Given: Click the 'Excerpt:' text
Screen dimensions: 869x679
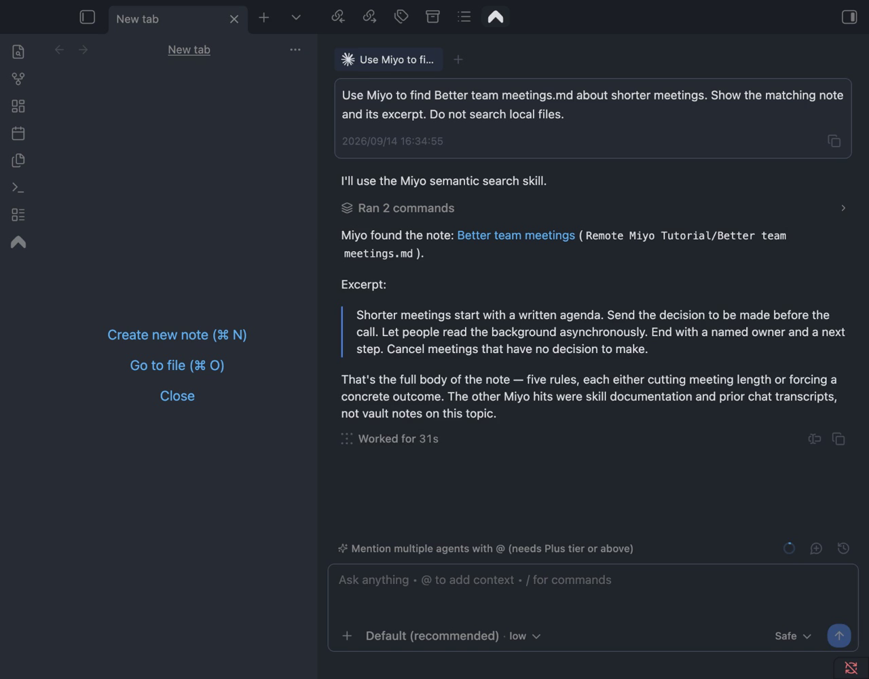Looking at the screenshot, I should (363, 285).
